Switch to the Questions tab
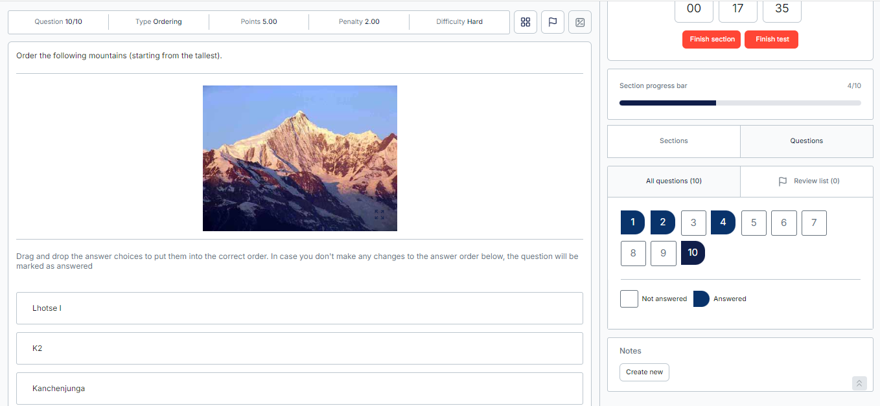The height and width of the screenshot is (406, 880). click(x=806, y=141)
